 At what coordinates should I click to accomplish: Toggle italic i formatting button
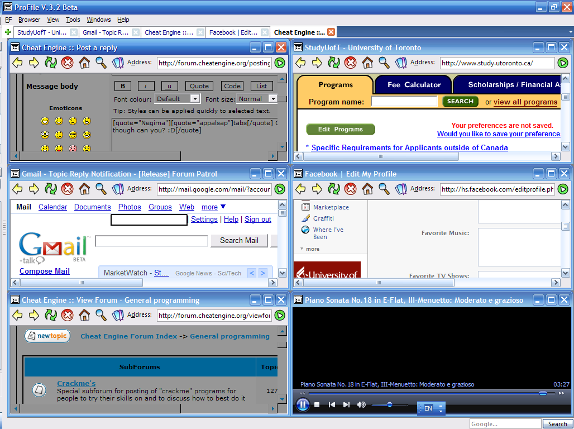(x=146, y=86)
